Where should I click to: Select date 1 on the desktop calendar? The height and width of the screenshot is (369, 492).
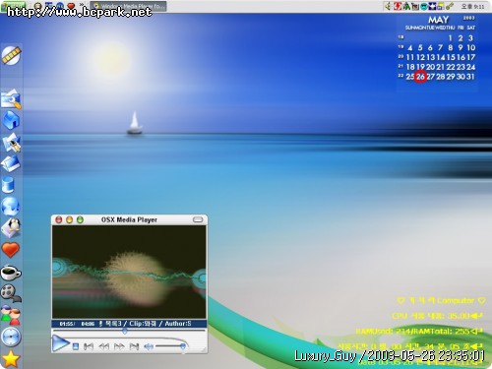pyautogui.click(x=451, y=38)
